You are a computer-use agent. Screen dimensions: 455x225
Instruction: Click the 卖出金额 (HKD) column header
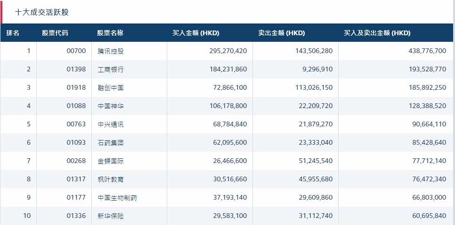pyautogui.click(x=282, y=33)
